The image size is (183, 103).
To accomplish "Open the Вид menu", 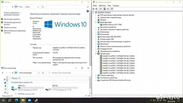I will click(x=109, y=6).
